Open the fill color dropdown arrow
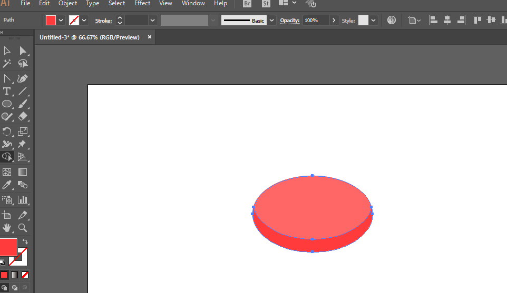The height and width of the screenshot is (293, 507). 61,21
